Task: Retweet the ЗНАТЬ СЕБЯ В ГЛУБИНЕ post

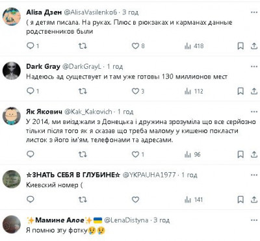Action: 83,199
